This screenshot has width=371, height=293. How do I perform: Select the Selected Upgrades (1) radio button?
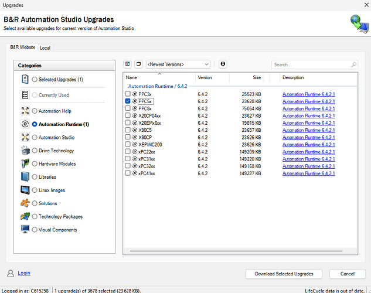(35, 80)
